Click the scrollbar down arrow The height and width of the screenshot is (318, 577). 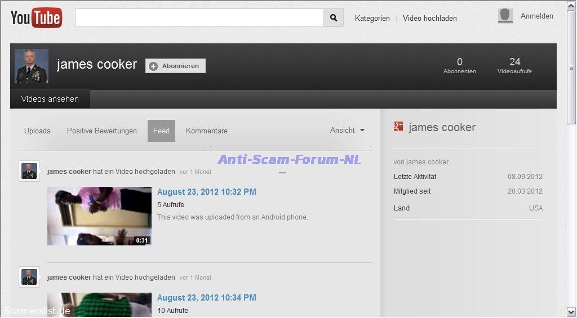click(571, 311)
